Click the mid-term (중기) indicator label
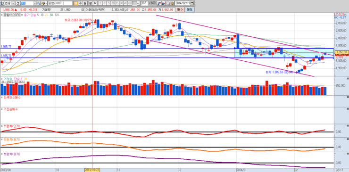This screenshot has height=172, width=349. pos(12,139)
